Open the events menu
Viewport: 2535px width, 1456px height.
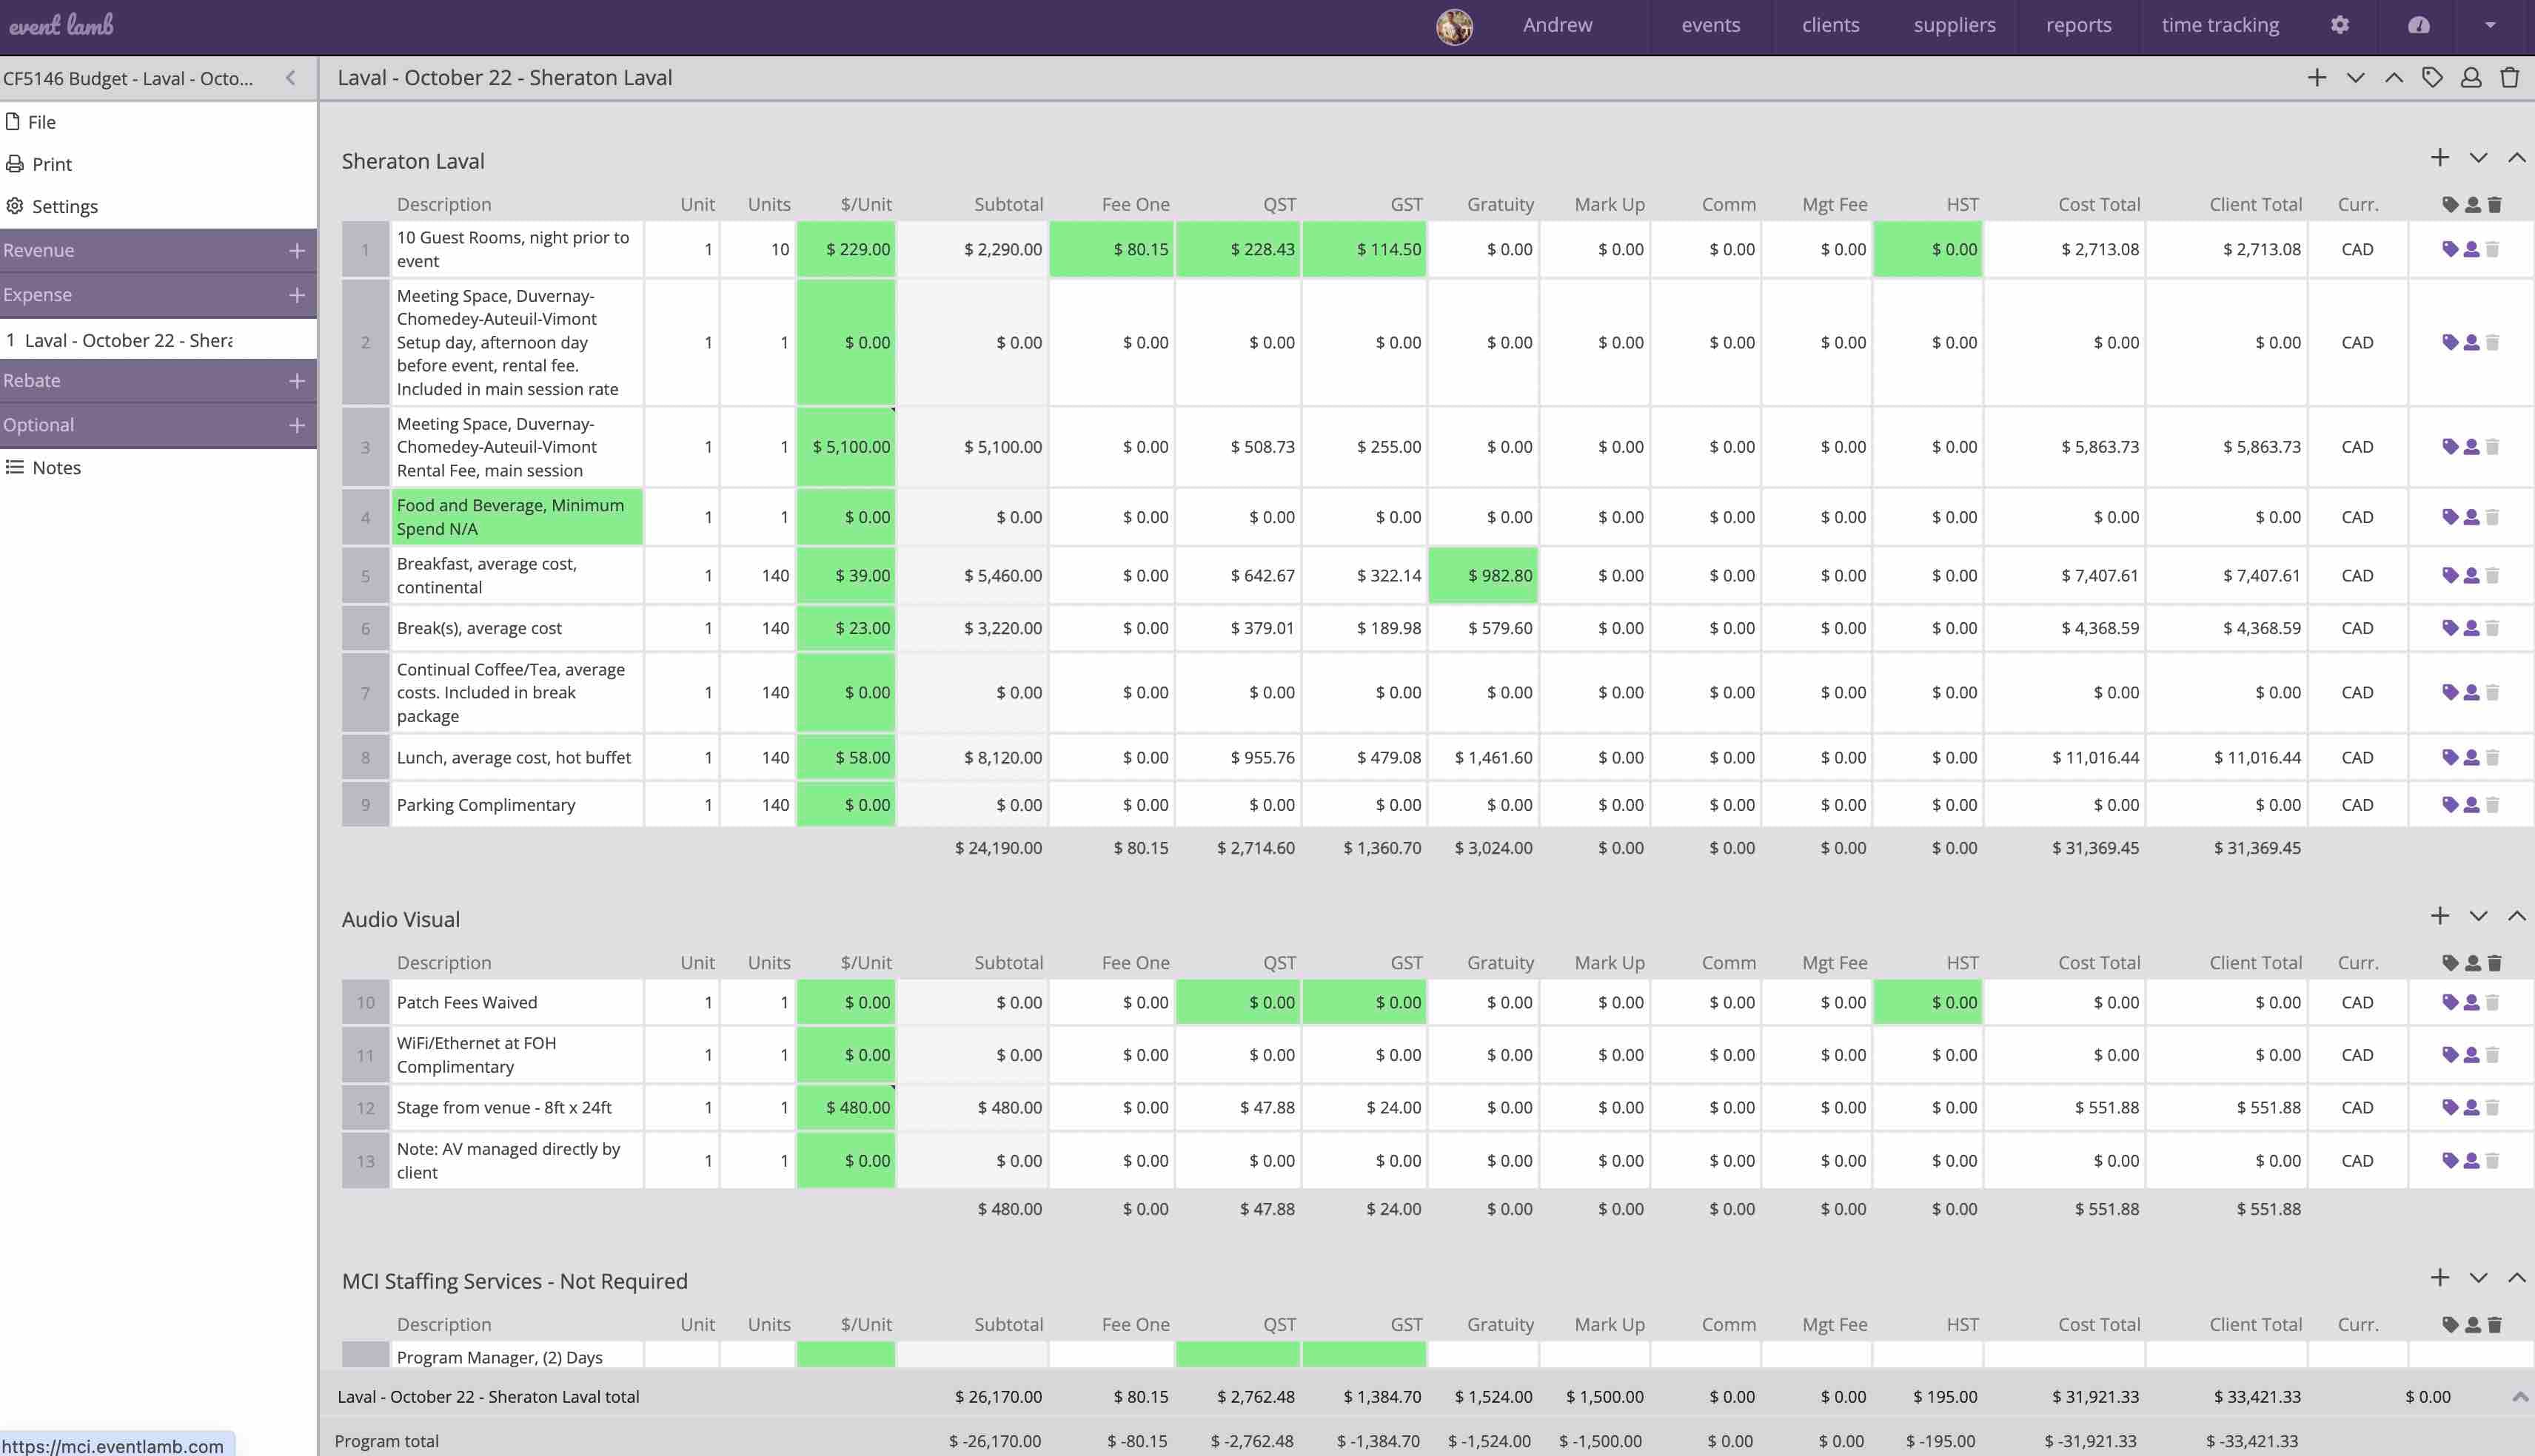[x=1709, y=25]
